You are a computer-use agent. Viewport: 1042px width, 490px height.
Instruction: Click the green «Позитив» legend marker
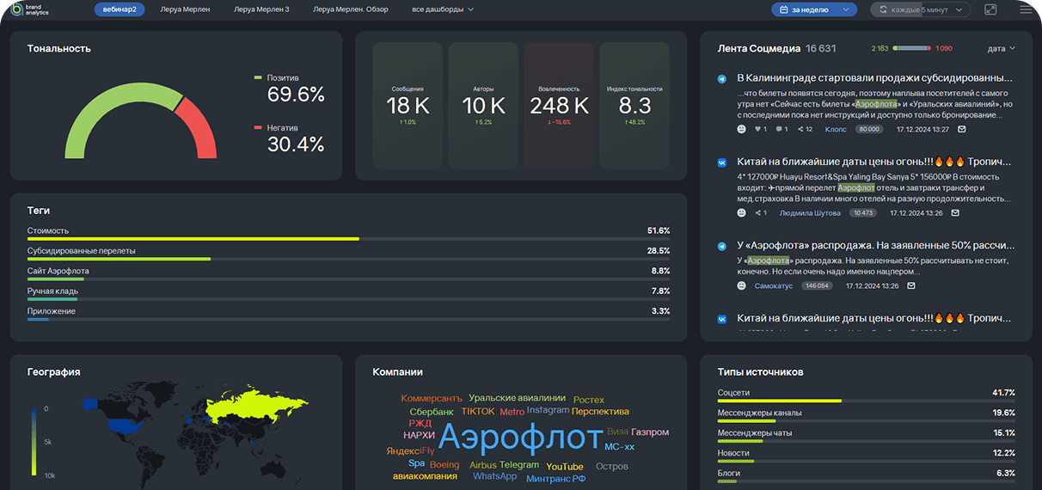click(x=258, y=77)
